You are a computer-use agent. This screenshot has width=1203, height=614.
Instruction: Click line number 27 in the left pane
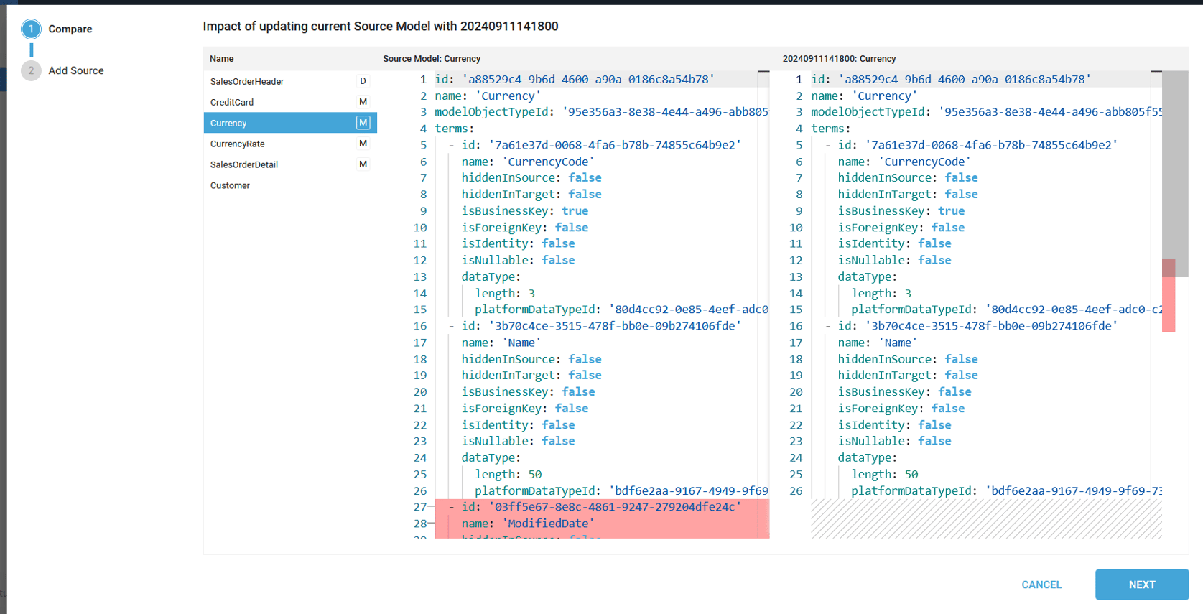[420, 507]
